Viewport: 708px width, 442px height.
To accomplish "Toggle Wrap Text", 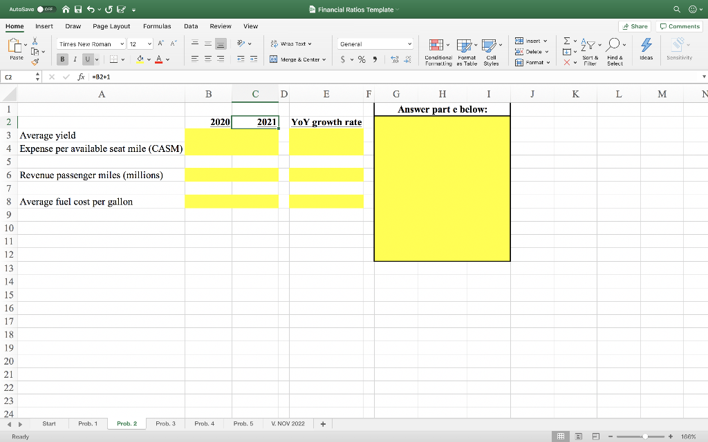I will [291, 44].
